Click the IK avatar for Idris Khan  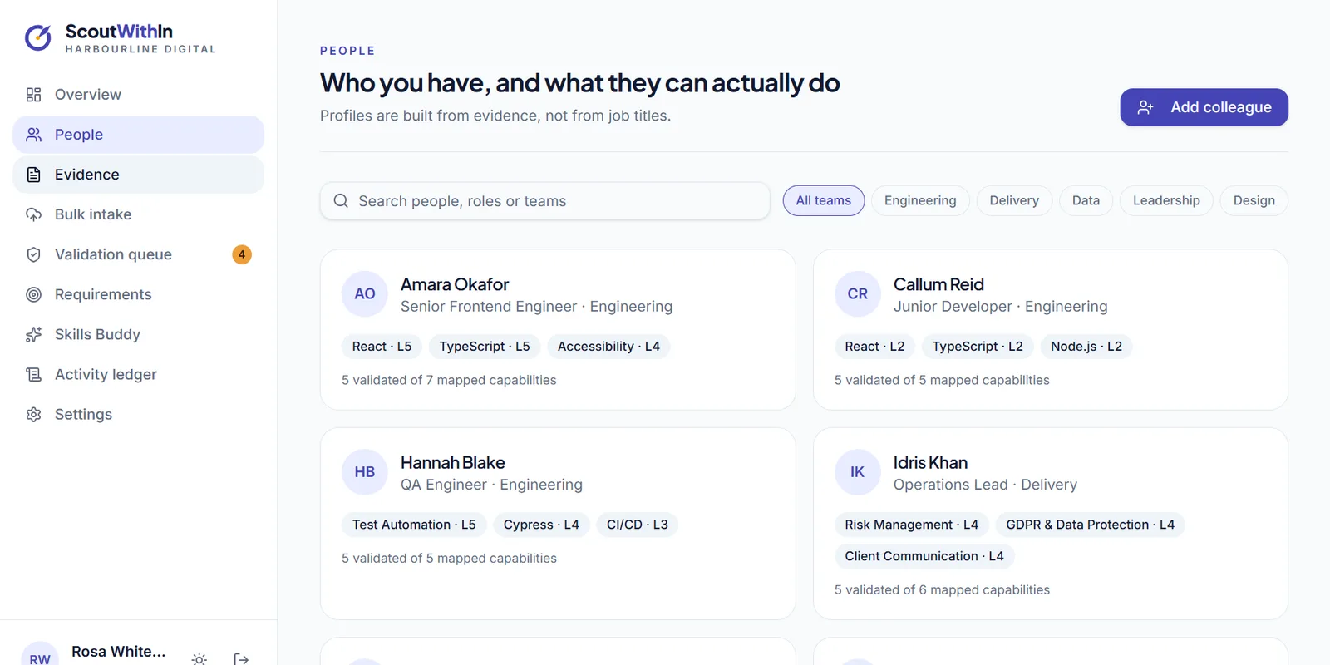857,472
